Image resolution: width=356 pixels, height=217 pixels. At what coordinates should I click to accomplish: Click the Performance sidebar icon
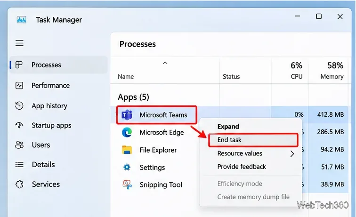tap(19, 86)
